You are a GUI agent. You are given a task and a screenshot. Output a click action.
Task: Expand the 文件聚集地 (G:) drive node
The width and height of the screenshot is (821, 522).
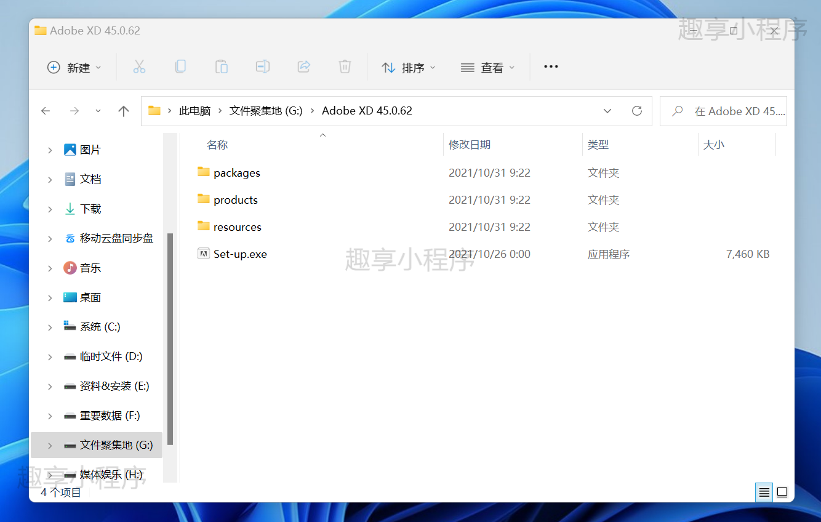[x=50, y=446]
